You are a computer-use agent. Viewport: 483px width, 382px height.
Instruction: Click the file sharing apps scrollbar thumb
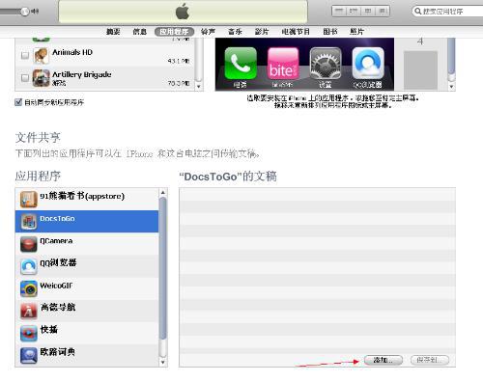(x=163, y=268)
